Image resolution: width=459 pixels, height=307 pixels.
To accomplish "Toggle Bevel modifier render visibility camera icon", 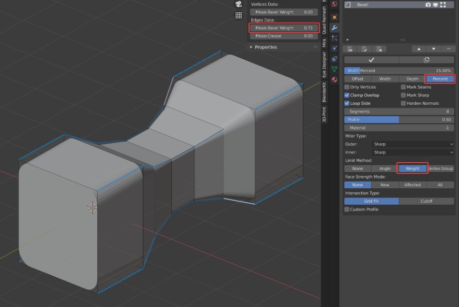I will [429, 4].
